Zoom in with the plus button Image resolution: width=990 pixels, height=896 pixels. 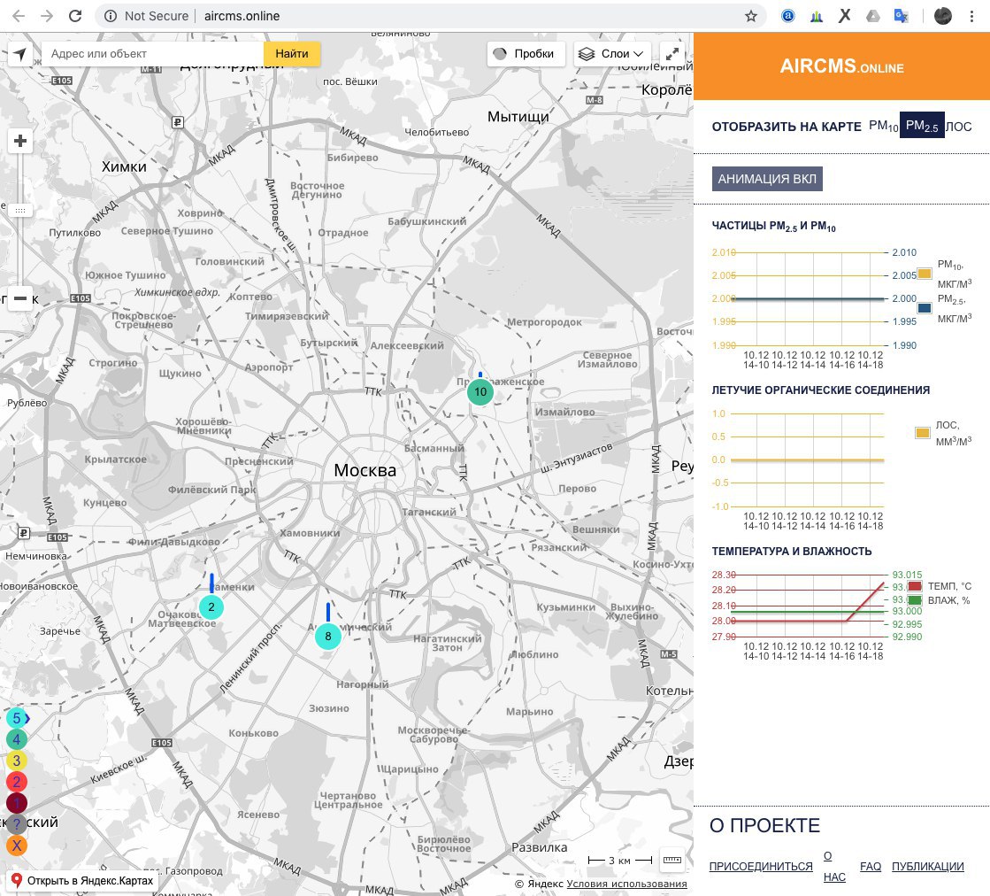pyautogui.click(x=20, y=141)
